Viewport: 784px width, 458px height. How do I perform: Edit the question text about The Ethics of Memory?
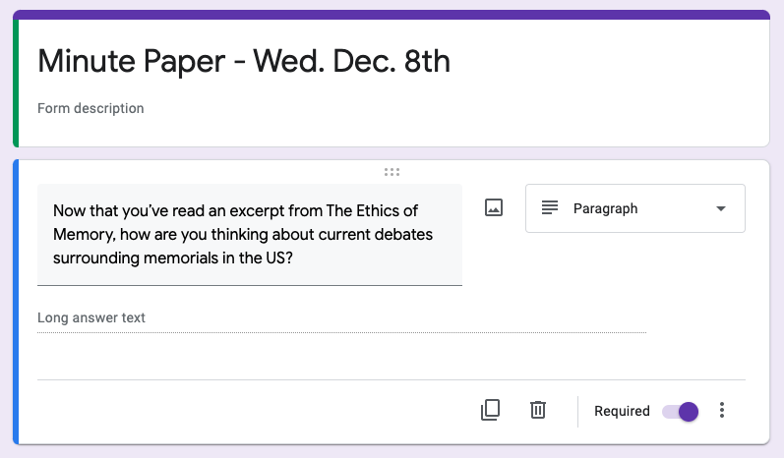click(250, 234)
